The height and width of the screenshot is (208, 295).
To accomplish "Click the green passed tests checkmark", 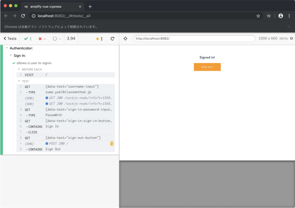I will click(27, 39).
